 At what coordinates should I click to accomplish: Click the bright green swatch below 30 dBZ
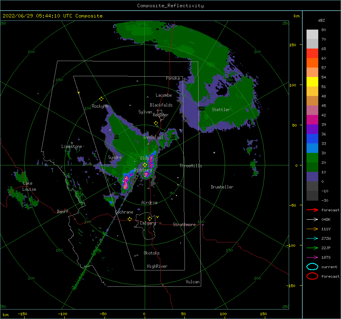click(x=312, y=158)
